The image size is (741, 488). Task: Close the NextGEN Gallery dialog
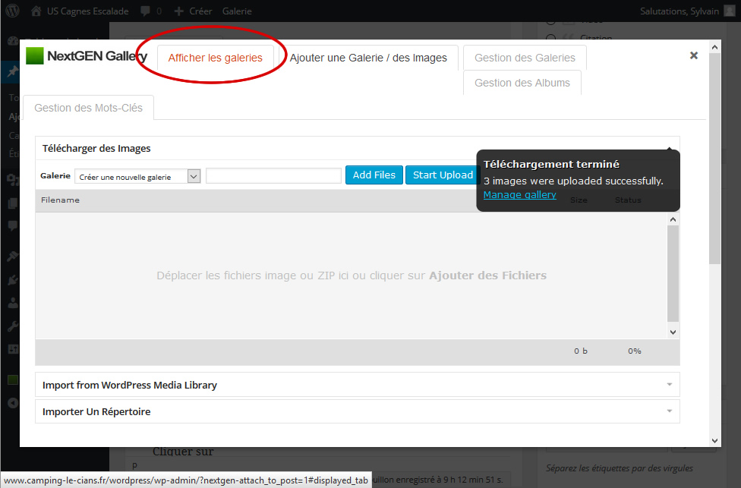tap(694, 55)
